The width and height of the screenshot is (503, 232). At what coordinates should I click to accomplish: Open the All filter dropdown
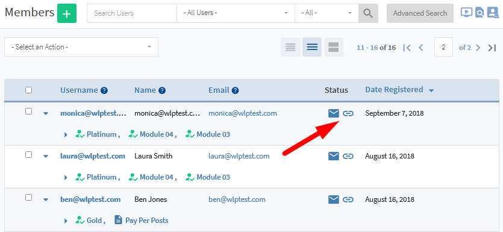point(326,13)
